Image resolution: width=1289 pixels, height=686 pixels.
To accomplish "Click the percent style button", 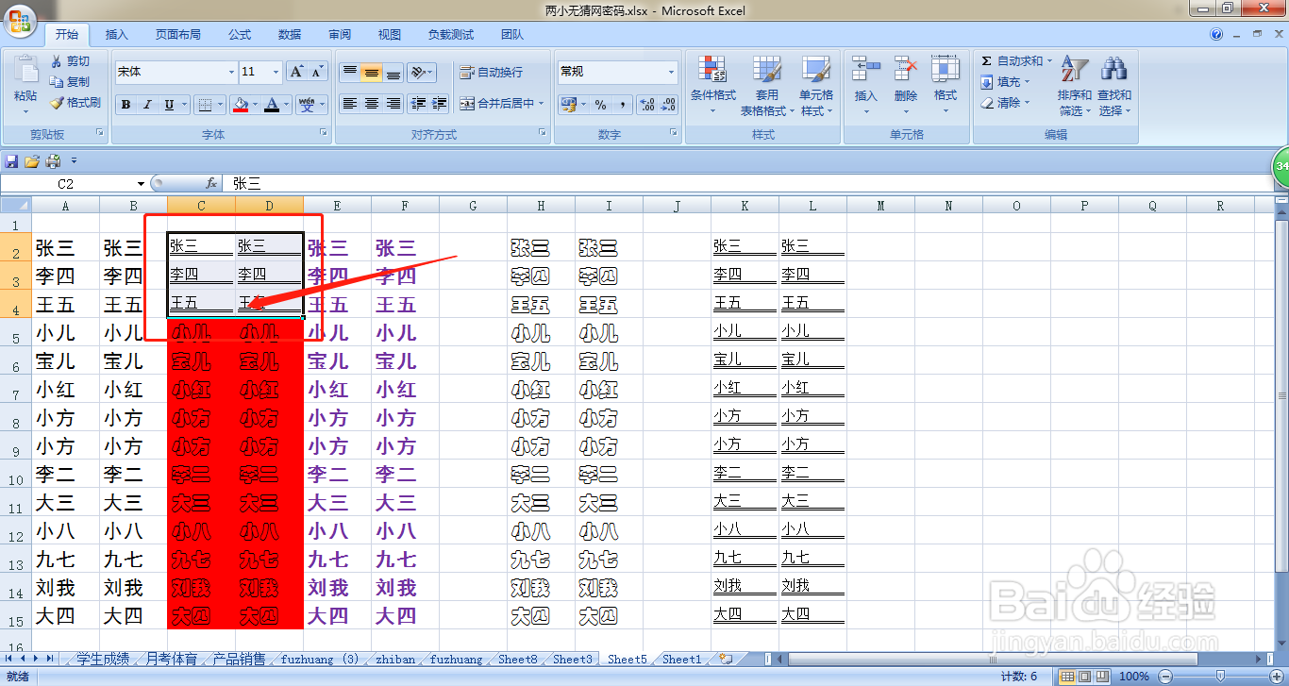I will coord(600,104).
